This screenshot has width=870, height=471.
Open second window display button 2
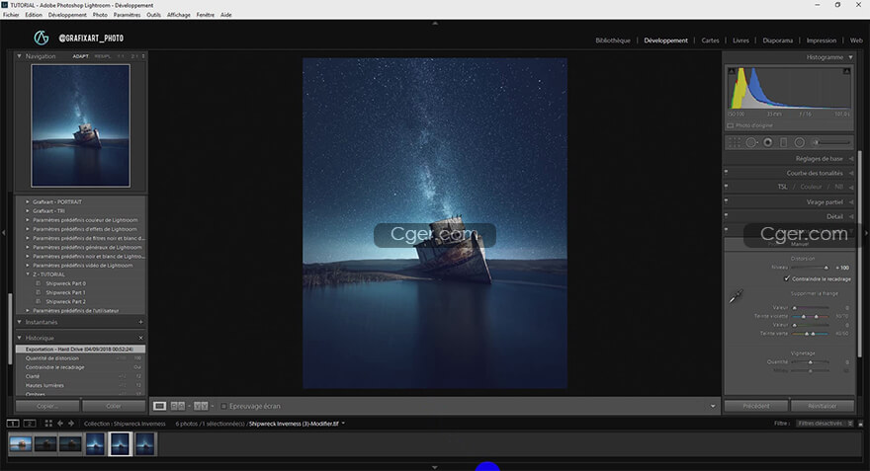[30, 424]
